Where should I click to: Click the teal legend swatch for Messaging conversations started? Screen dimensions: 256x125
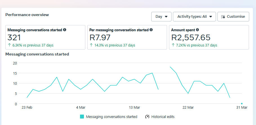(82, 117)
